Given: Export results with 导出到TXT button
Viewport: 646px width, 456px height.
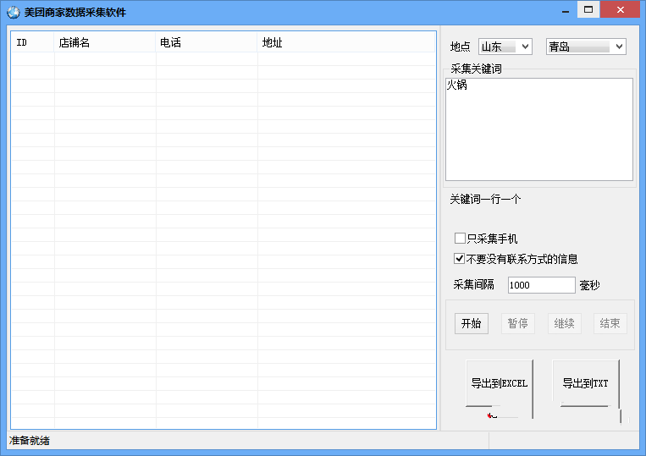Looking at the screenshot, I should click(585, 383).
